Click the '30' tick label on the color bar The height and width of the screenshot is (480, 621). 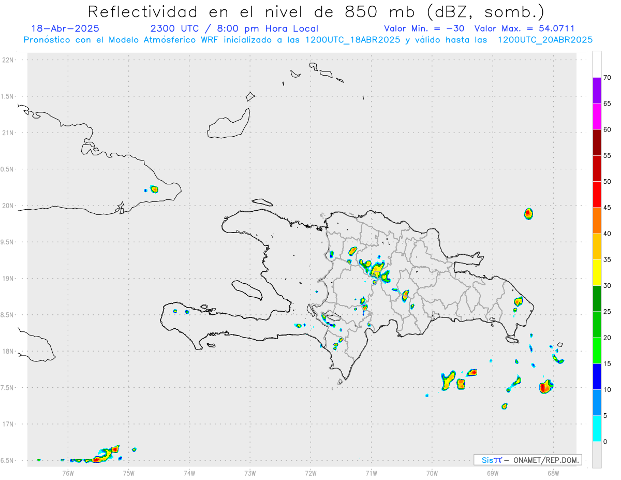pyautogui.click(x=608, y=286)
